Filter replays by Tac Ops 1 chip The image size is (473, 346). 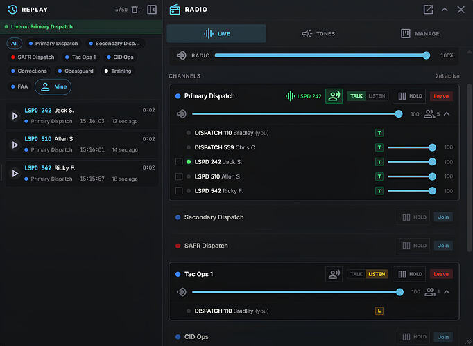tap(80, 57)
